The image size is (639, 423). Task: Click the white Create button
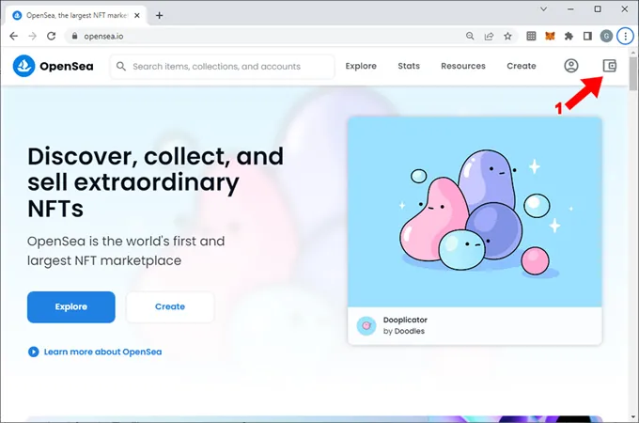coord(170,306)
